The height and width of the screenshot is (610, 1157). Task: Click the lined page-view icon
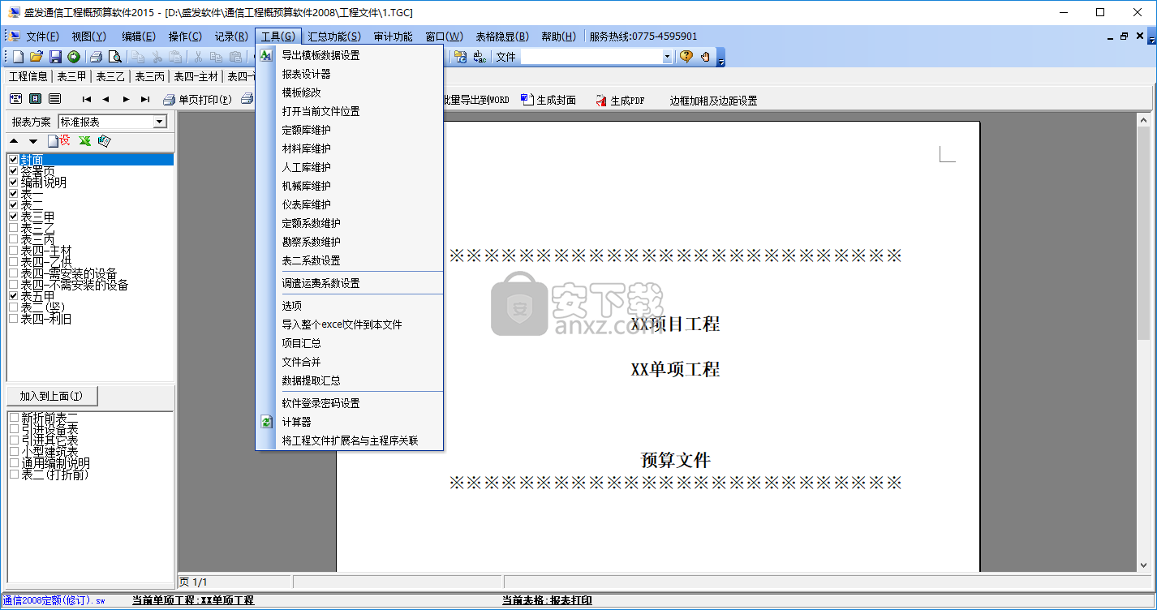54,99
